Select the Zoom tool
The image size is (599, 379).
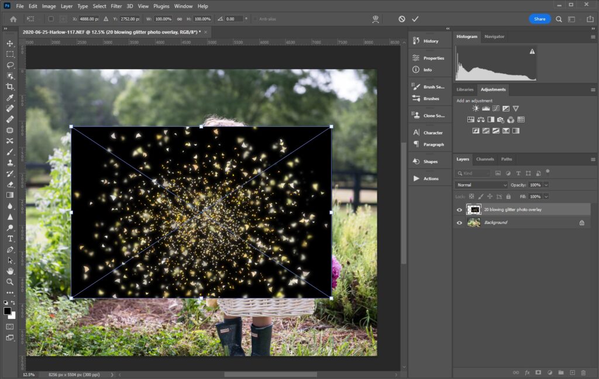10,282
